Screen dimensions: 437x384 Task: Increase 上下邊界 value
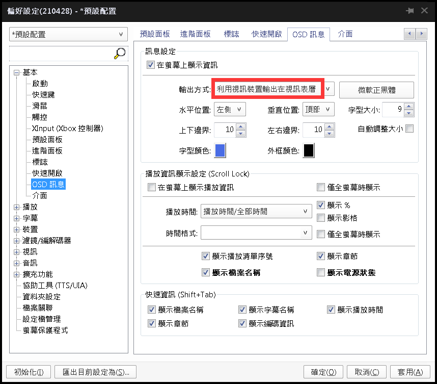(x=241, y=126)
